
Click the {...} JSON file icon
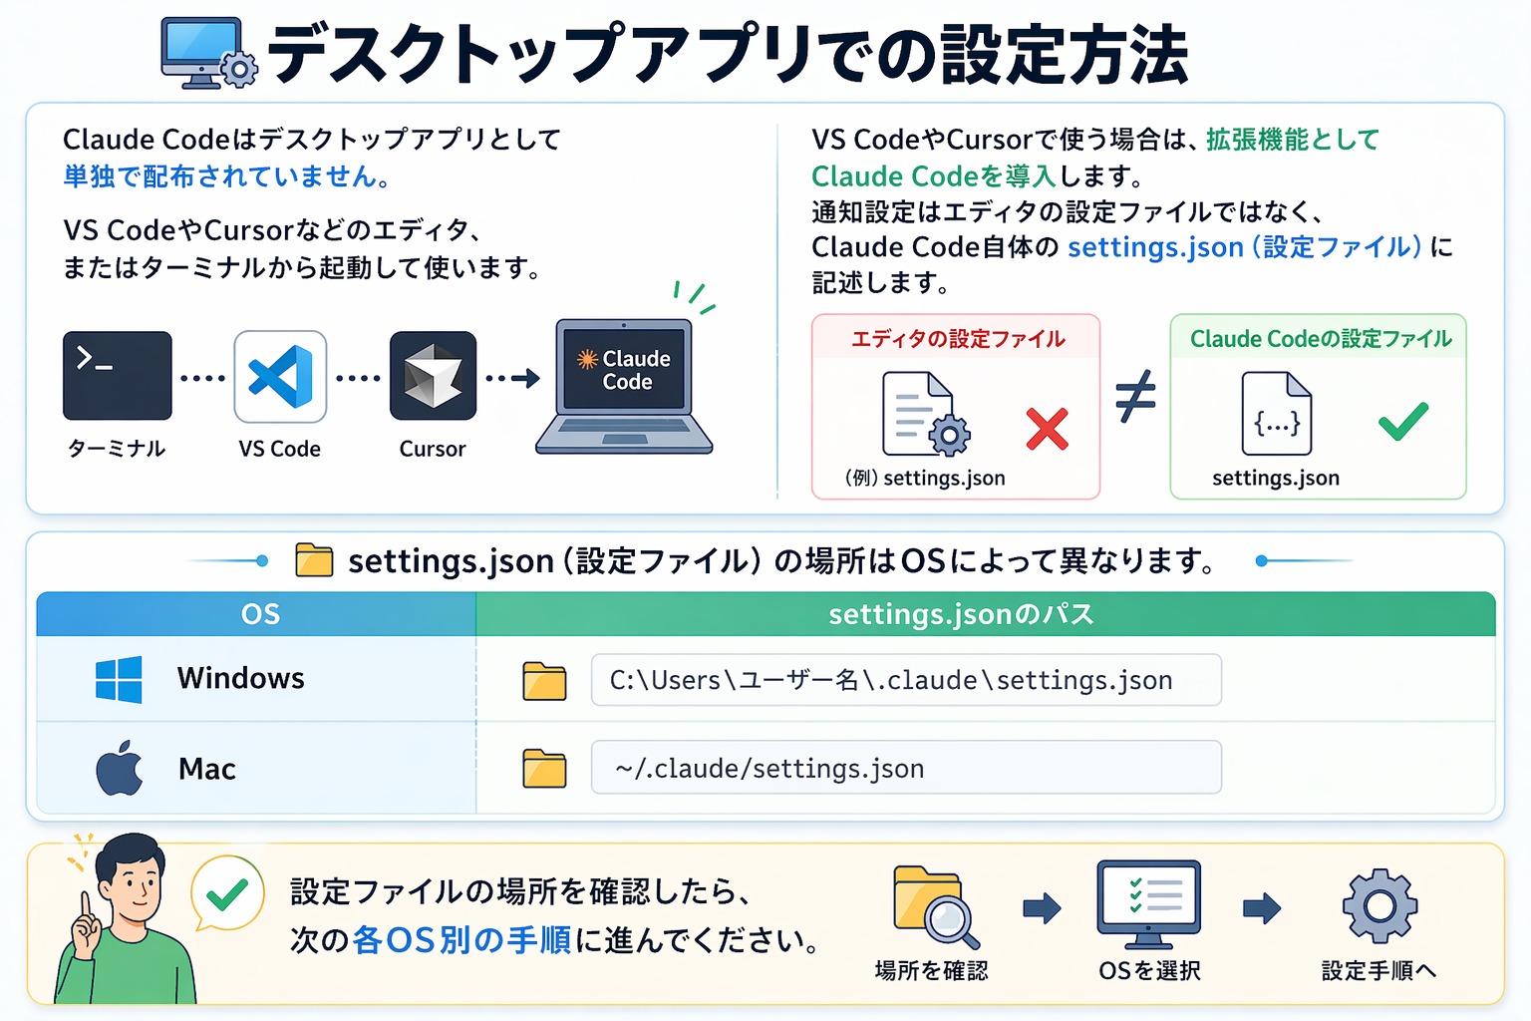click(x=1277, y=414)
